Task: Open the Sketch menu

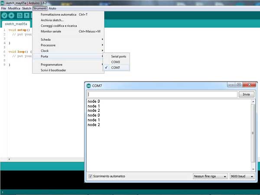Action: pos(26,8)
